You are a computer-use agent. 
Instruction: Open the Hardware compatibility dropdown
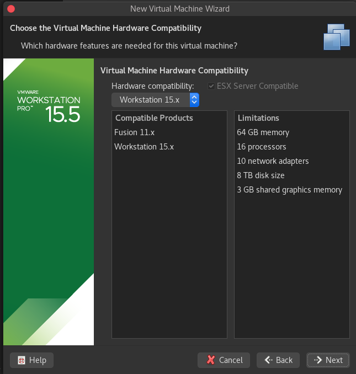(155, 100)
